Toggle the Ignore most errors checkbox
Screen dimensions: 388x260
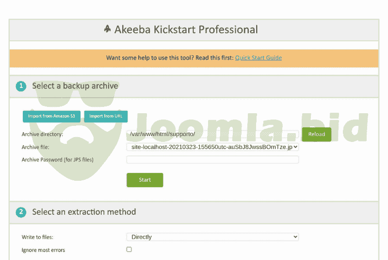coord(129,249)
